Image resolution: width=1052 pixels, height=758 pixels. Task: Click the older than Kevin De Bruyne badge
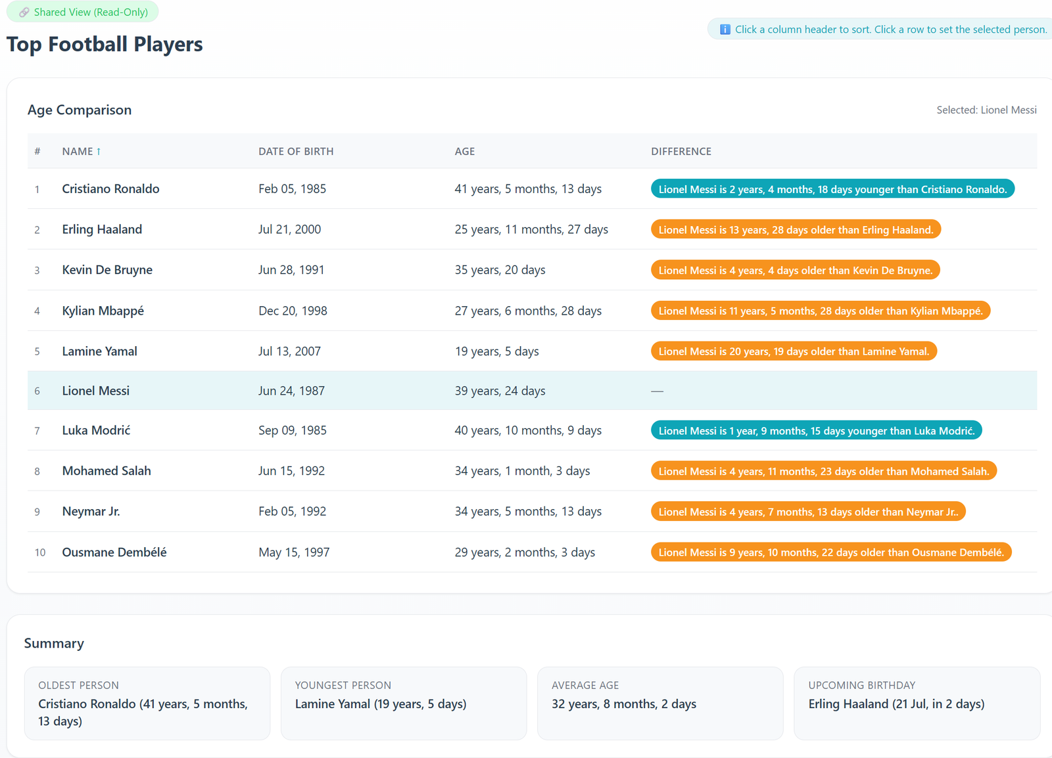pyautogui.click(x=796, y=270)
